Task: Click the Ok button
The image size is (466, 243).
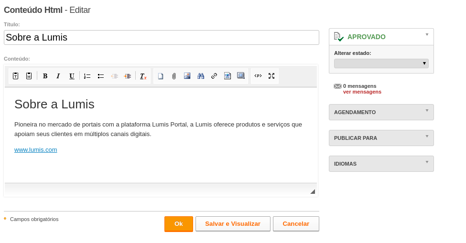Action: pos(179,224)
